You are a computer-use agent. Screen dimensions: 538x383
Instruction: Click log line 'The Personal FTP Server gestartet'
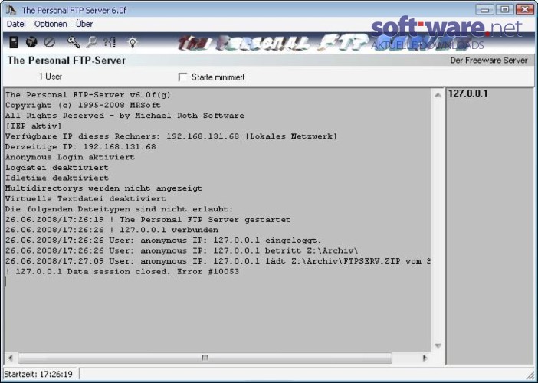pyautogui.click(x=148, y=219)
